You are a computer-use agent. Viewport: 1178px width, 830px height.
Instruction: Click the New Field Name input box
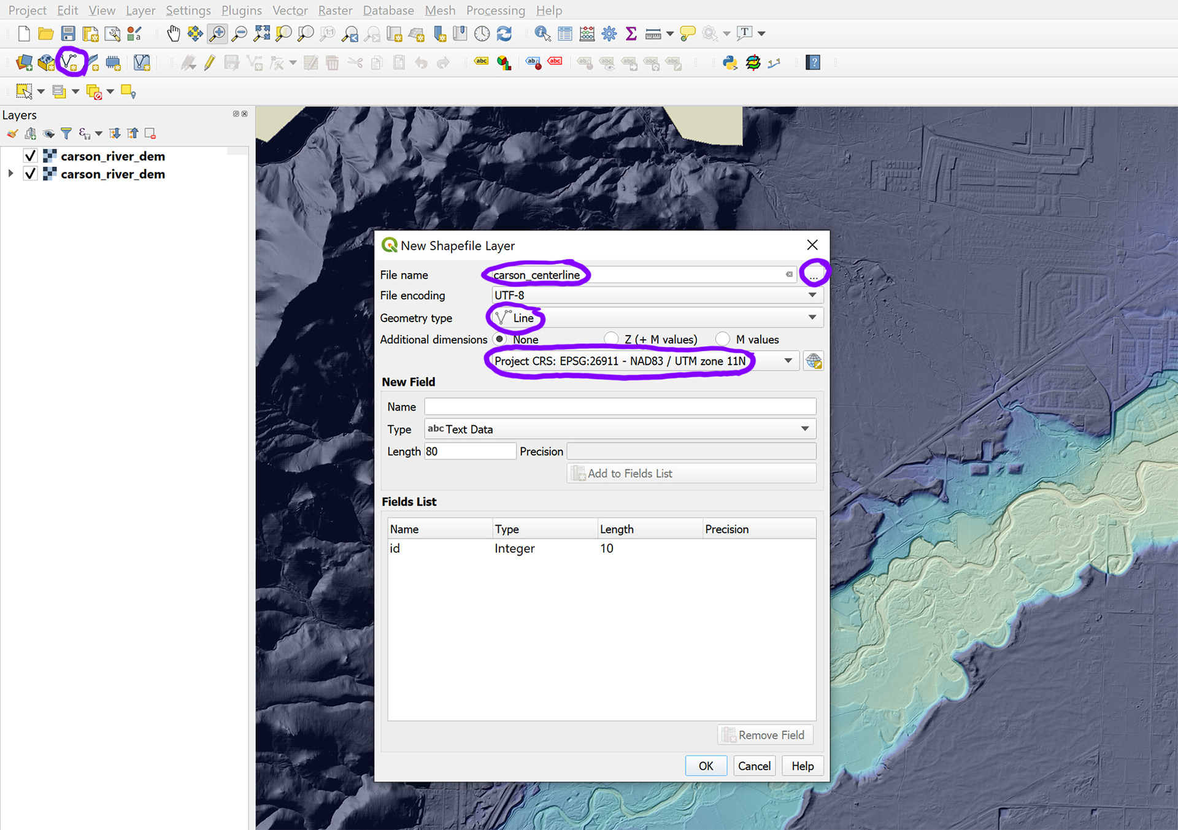(620, 407)
